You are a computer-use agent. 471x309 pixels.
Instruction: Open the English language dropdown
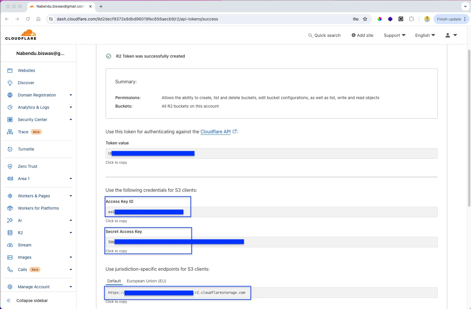tap(425, 35)
